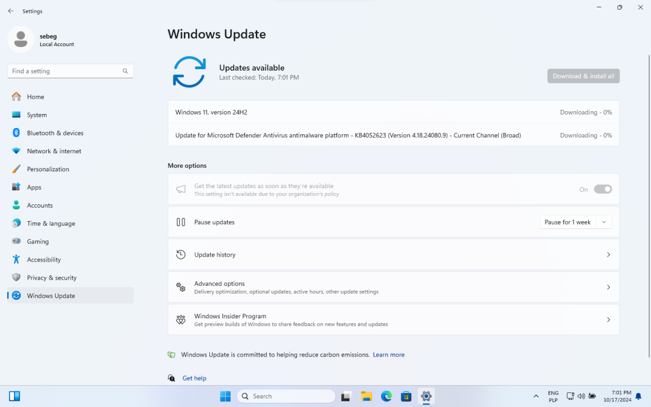
Task: Open Microsoft Edge from the taskbar
Action: pos(386,396)
